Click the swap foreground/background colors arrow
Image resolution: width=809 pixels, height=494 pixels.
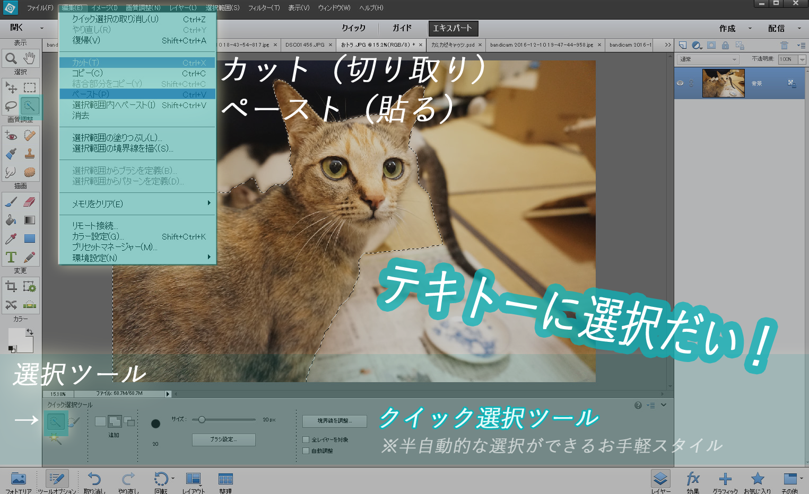[30, 332]
